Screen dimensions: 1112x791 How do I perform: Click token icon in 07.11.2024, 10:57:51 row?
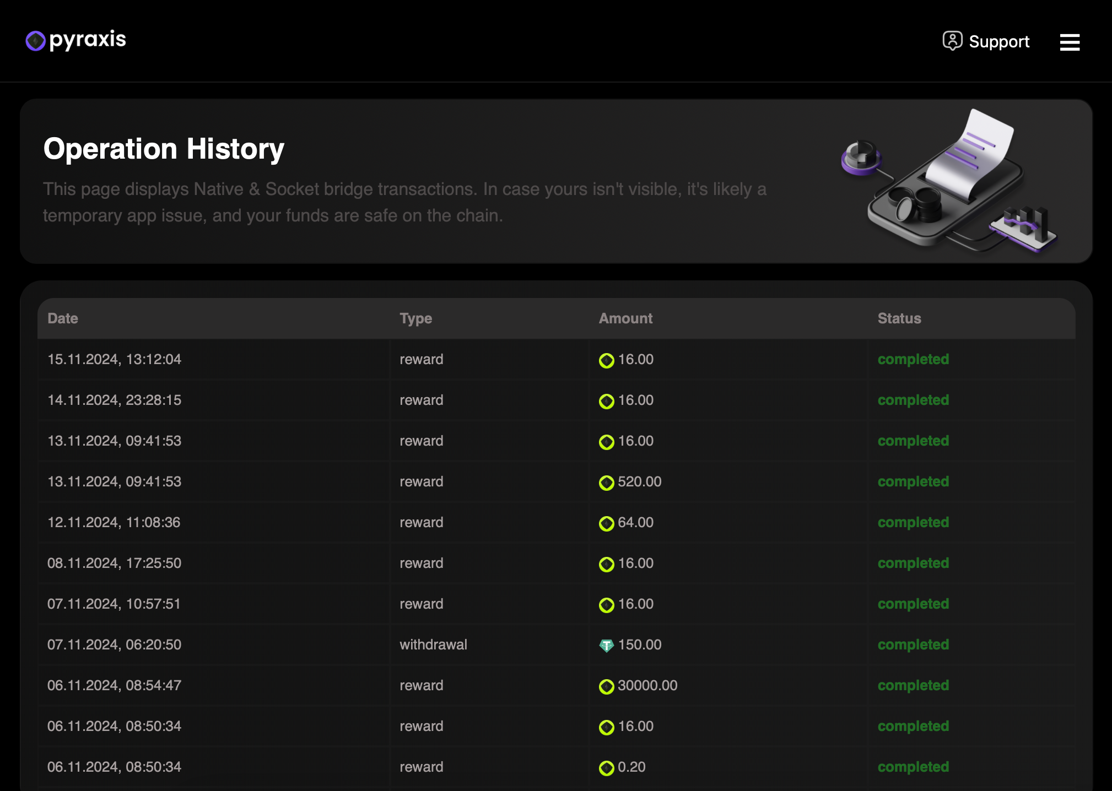[607, 605]
